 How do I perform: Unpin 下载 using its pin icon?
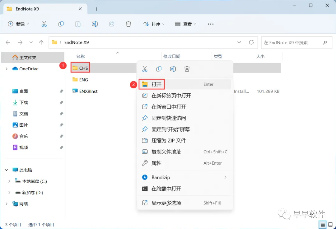tap(61, 103)
